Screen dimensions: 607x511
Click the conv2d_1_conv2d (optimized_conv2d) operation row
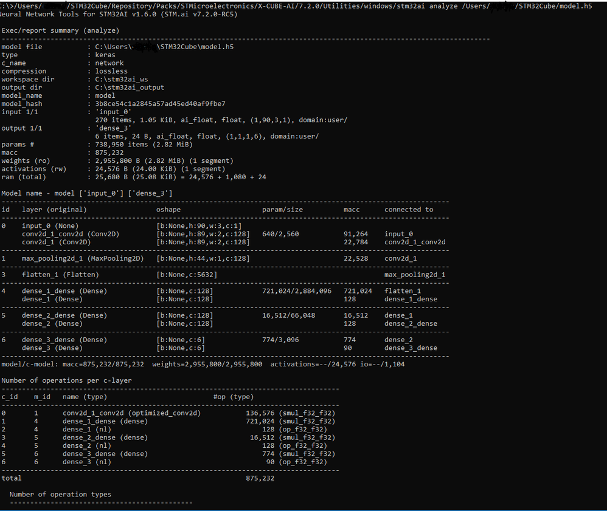click(x=131, y=413)
